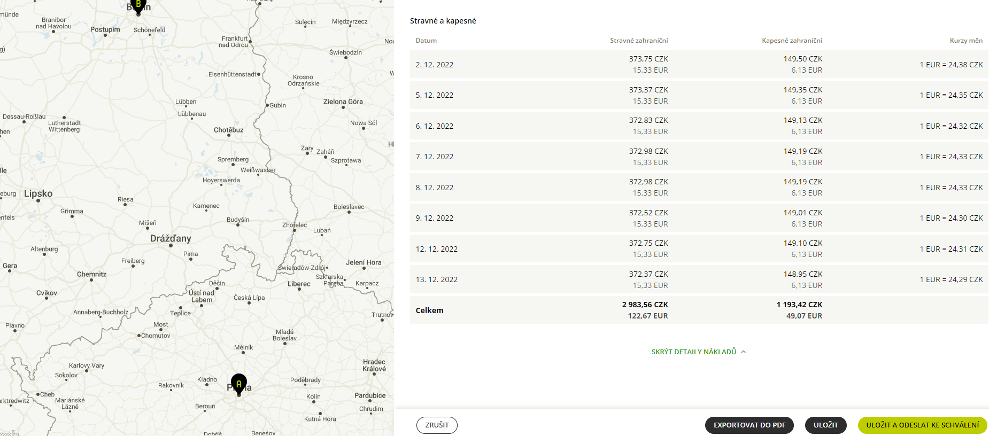989x436 pixels.
Task: Click 'Skrýt detaily nákladů' link
Action: click(x=694, y=352)
